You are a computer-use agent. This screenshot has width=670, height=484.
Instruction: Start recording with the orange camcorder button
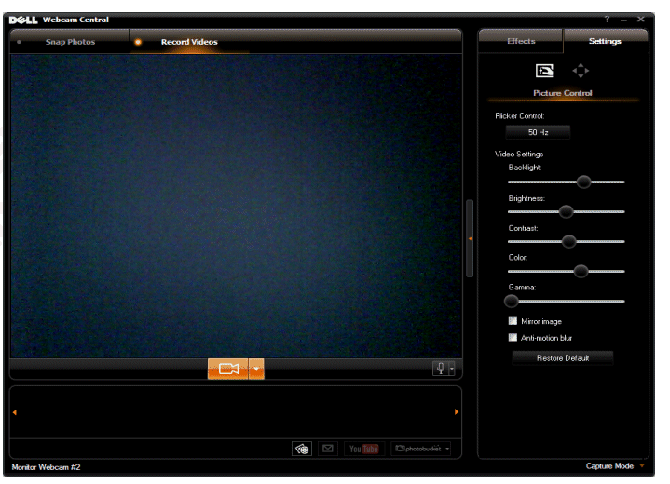coord(227,369)
